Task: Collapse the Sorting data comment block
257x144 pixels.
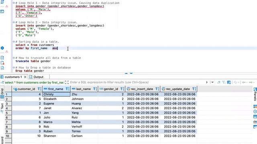Action: [x=14, y=42]
